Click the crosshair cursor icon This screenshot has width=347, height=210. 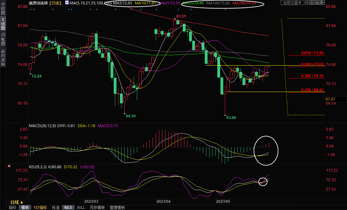[x=307, y=3]
